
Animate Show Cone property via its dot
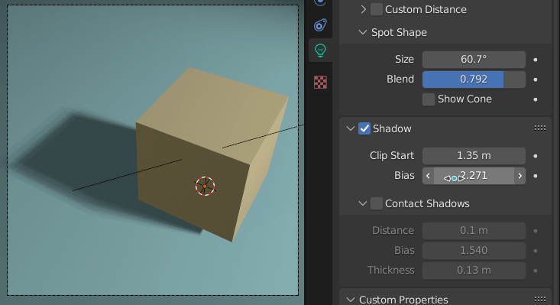tap(536, 99)
